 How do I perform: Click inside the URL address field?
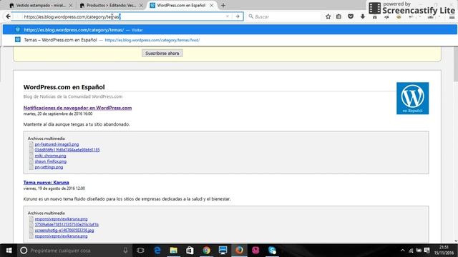click(122, 16)
